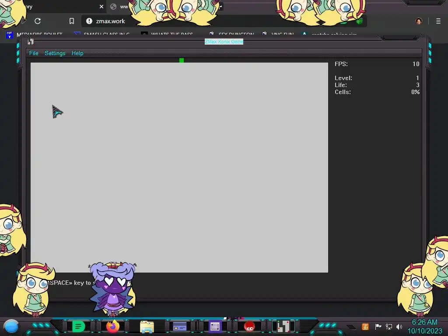Open the SMASH CLASS IN C bookmark

[101, 35]
